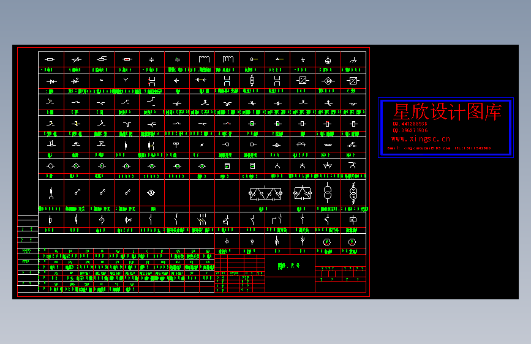
Task: Click the FU code cell in code table
Action: pos(87,251)
